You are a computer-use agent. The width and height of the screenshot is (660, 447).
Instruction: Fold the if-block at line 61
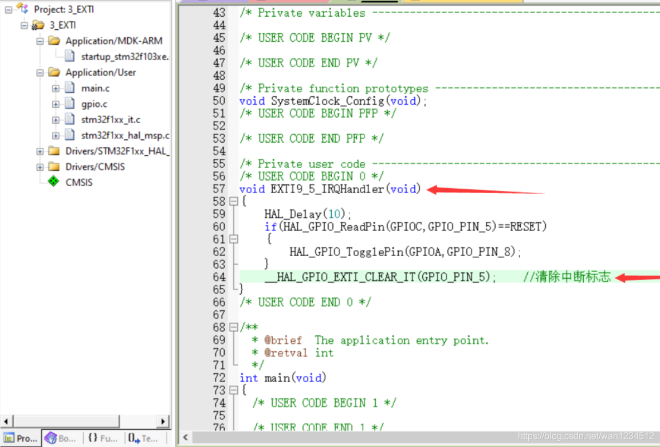(x=233, y=240)
